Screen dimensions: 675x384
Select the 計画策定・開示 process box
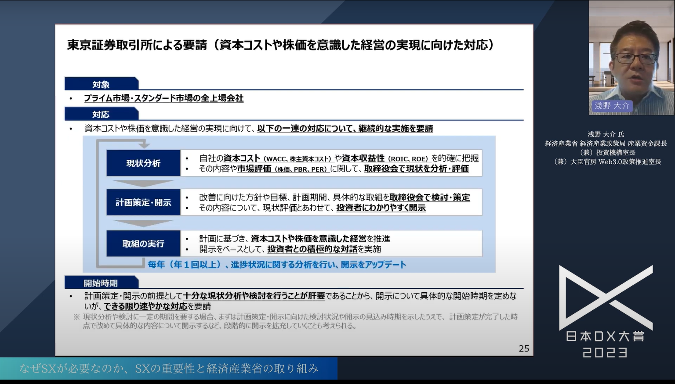143,202
